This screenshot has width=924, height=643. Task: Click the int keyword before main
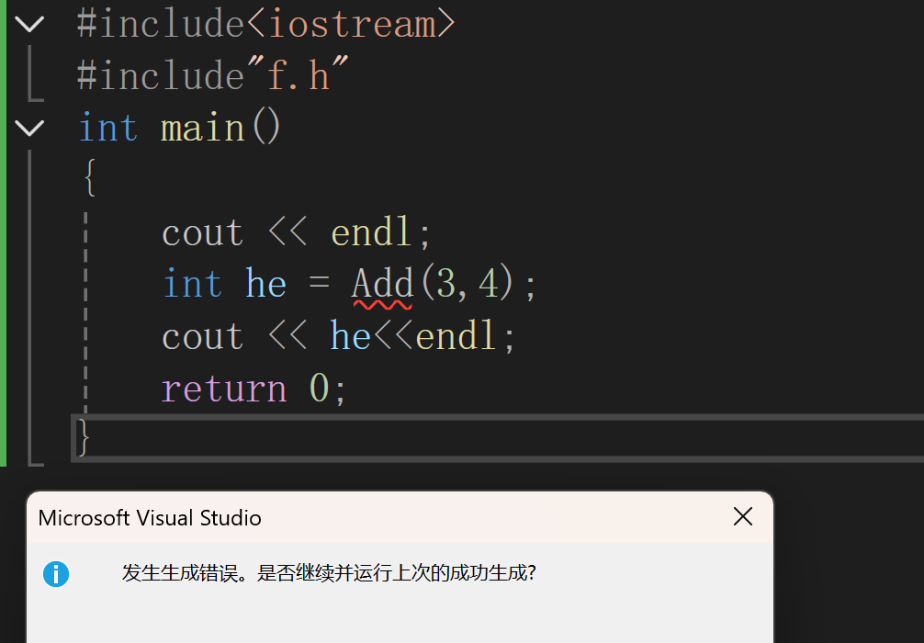[x=108, y=128]
